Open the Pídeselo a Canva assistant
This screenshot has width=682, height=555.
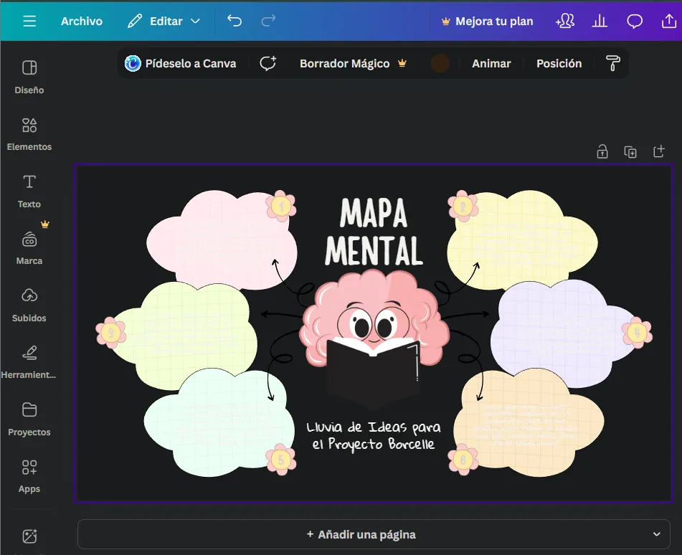click(x=183, y=63)
